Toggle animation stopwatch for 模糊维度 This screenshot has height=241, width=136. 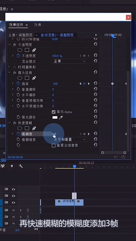coord(18,140)
